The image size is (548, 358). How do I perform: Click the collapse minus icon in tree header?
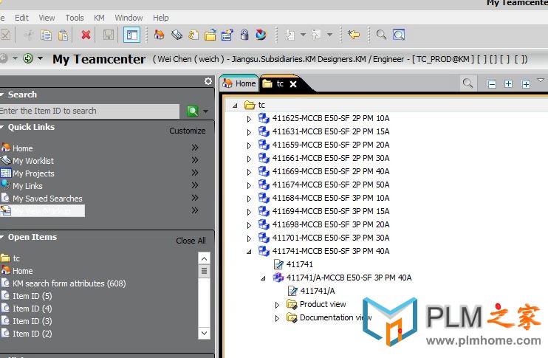point(492,84)
